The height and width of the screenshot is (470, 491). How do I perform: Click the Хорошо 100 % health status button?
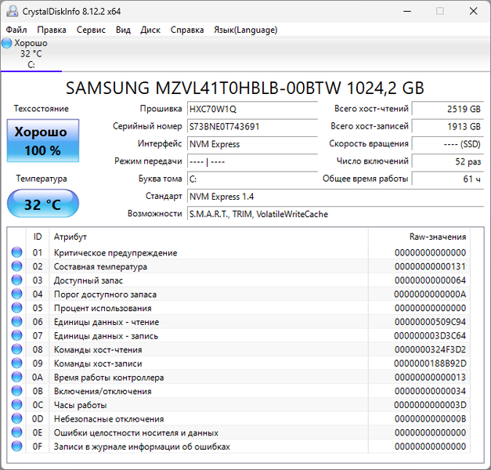click(43, 141)
